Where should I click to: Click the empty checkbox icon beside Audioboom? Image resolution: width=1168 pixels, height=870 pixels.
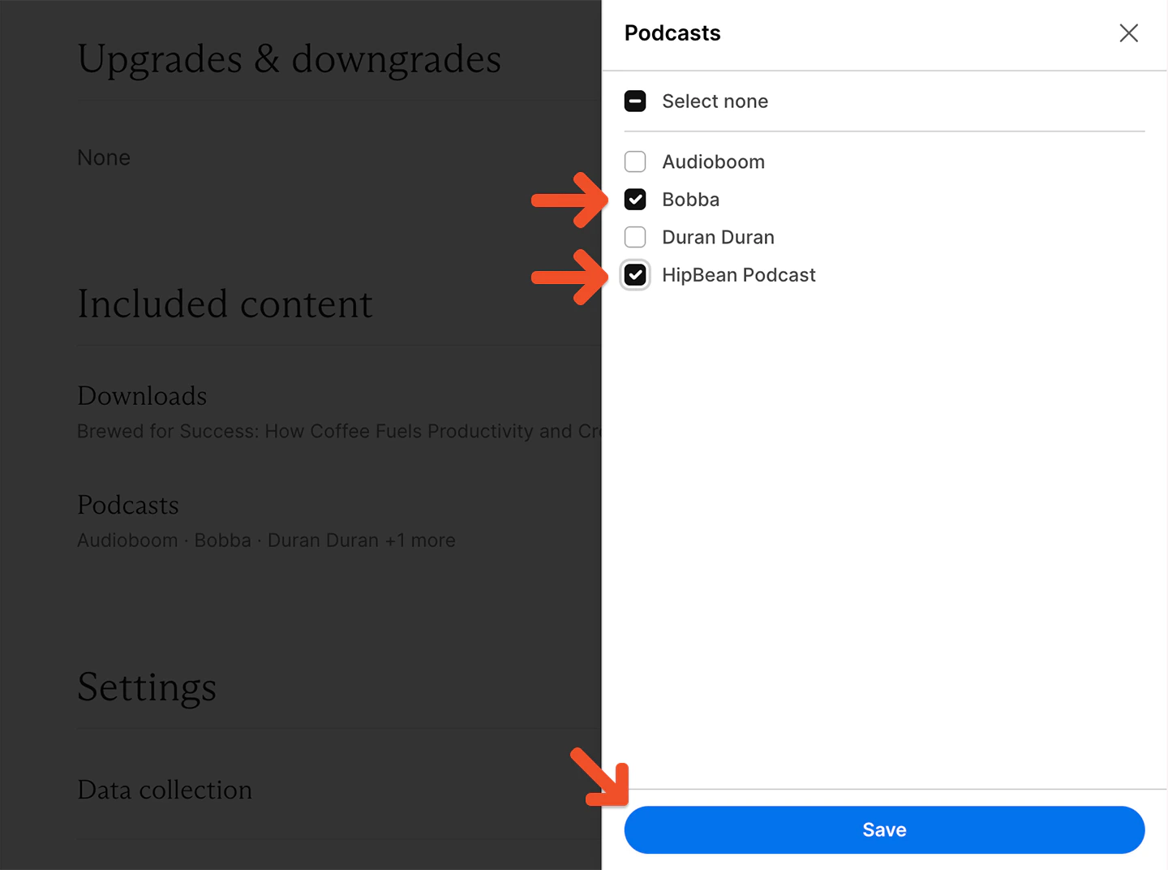(635, 162)
